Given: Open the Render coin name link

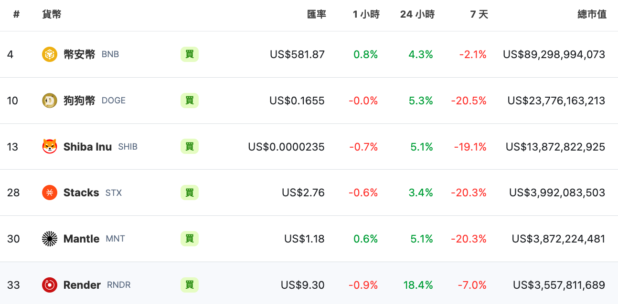Looking at the screenshot, I should pos(82,285).
